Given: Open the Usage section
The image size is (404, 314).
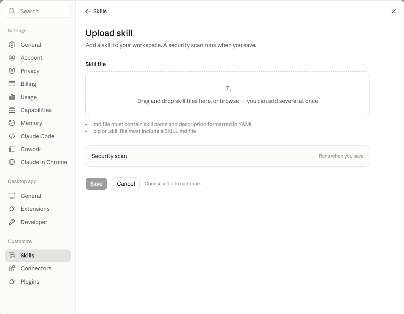Looking at the screenshot, I should pos(38,97).
